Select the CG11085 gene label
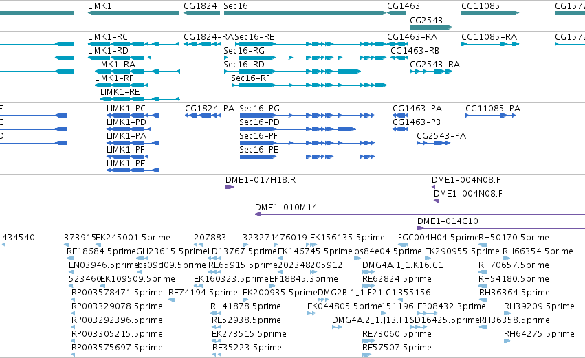The height and width of the screenshot is (358, 585). pyautogui.click(x=480, y=6)
